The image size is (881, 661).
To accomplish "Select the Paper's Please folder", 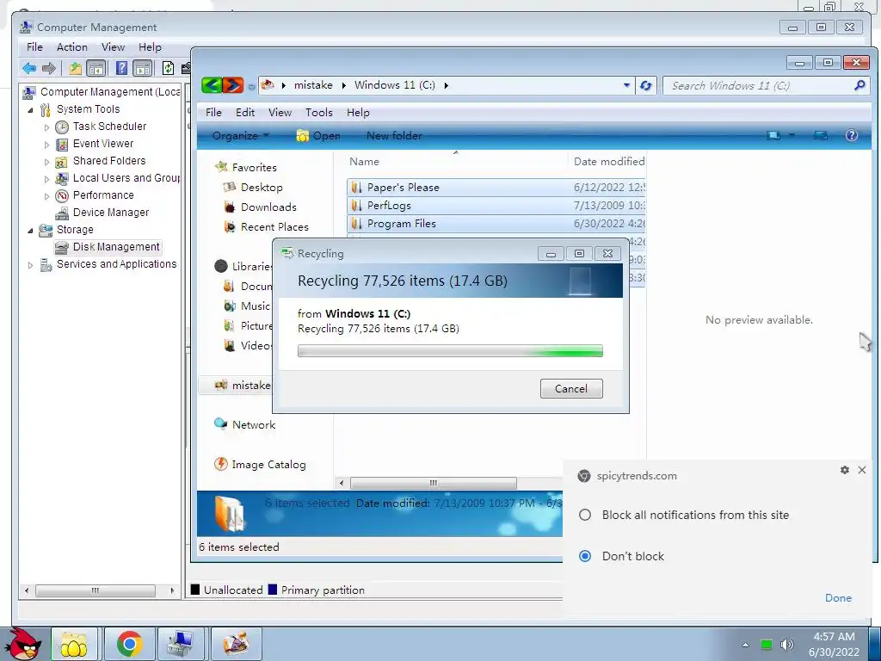I will point(496,188).
